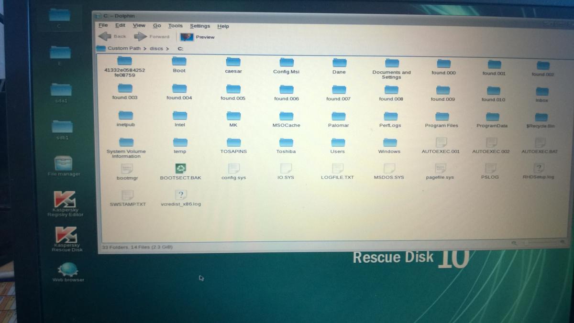Open the TOSAPINS folder

(x=233, y=146)
